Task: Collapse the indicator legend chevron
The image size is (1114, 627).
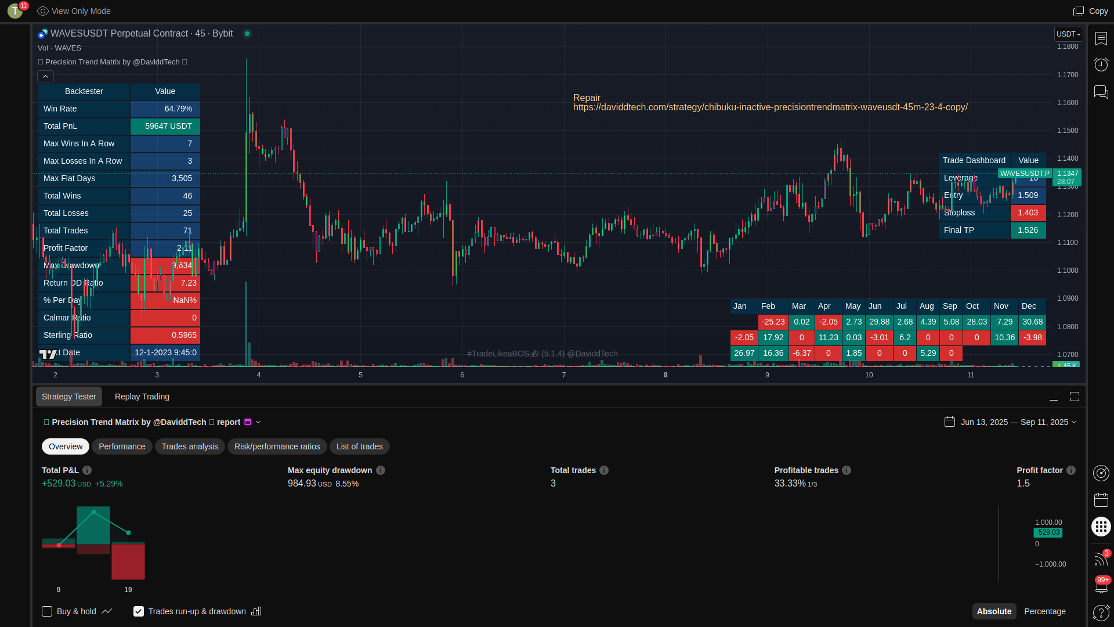Action: (46, 76)
